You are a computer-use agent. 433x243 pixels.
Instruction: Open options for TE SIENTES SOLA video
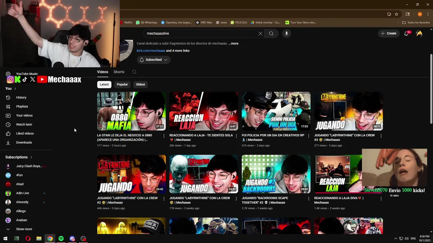(236, 136)
